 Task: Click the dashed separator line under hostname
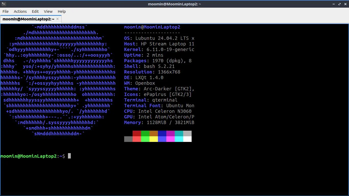(152, 33)
